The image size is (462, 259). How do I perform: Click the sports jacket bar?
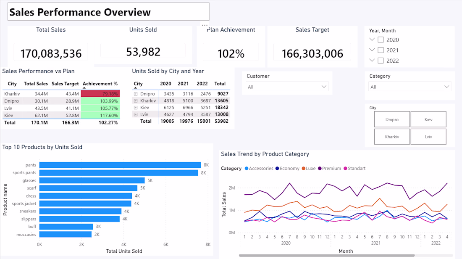pyautogui.click(x=85, y=203)
